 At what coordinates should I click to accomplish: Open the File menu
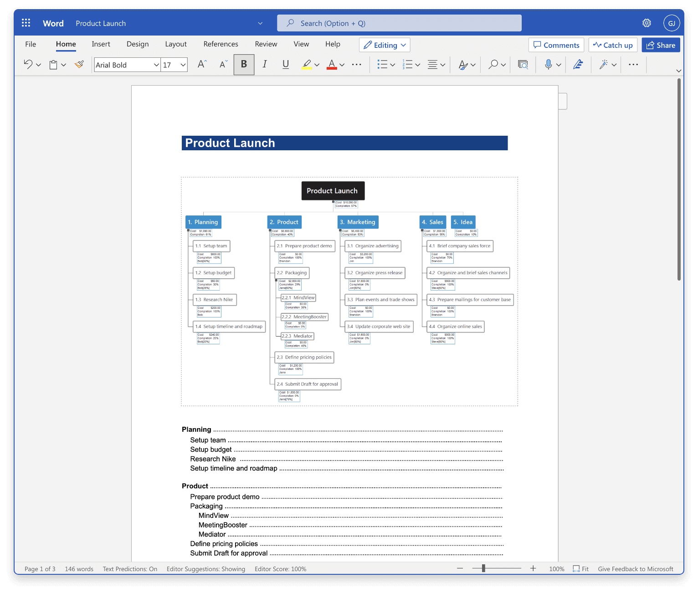pos(31,44)
